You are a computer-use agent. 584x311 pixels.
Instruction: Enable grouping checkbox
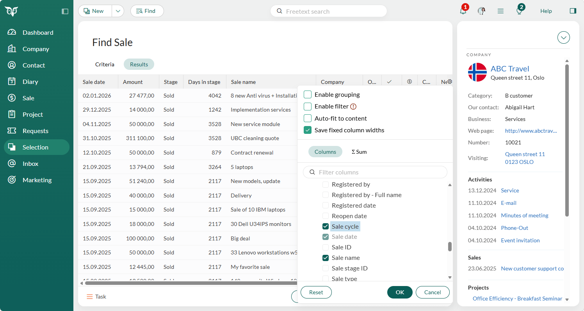[308, 94]
